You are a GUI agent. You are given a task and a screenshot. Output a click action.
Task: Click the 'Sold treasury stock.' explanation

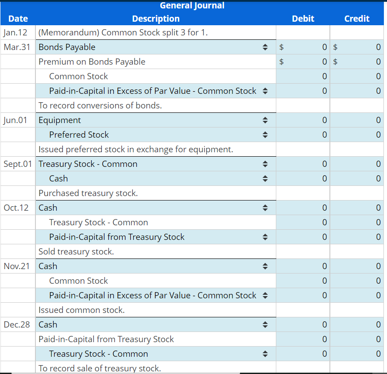pyautogui.click(x=76, y=252)
